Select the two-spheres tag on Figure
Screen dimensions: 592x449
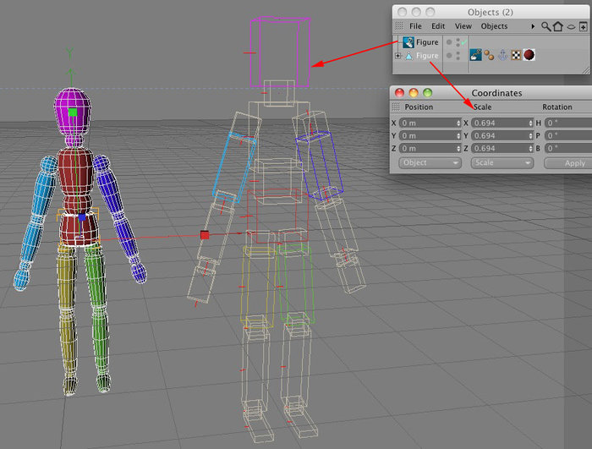coord(489,55)
